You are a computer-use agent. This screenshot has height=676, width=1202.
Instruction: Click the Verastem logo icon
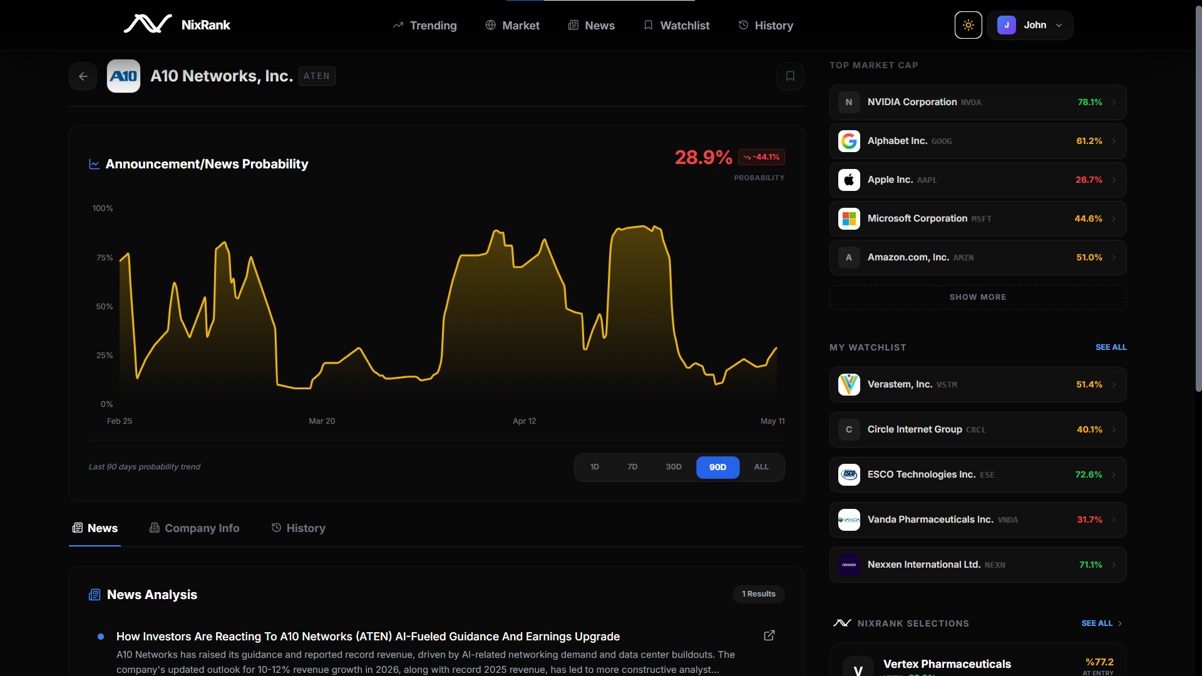pyautogui.click(x=849, y=384)
